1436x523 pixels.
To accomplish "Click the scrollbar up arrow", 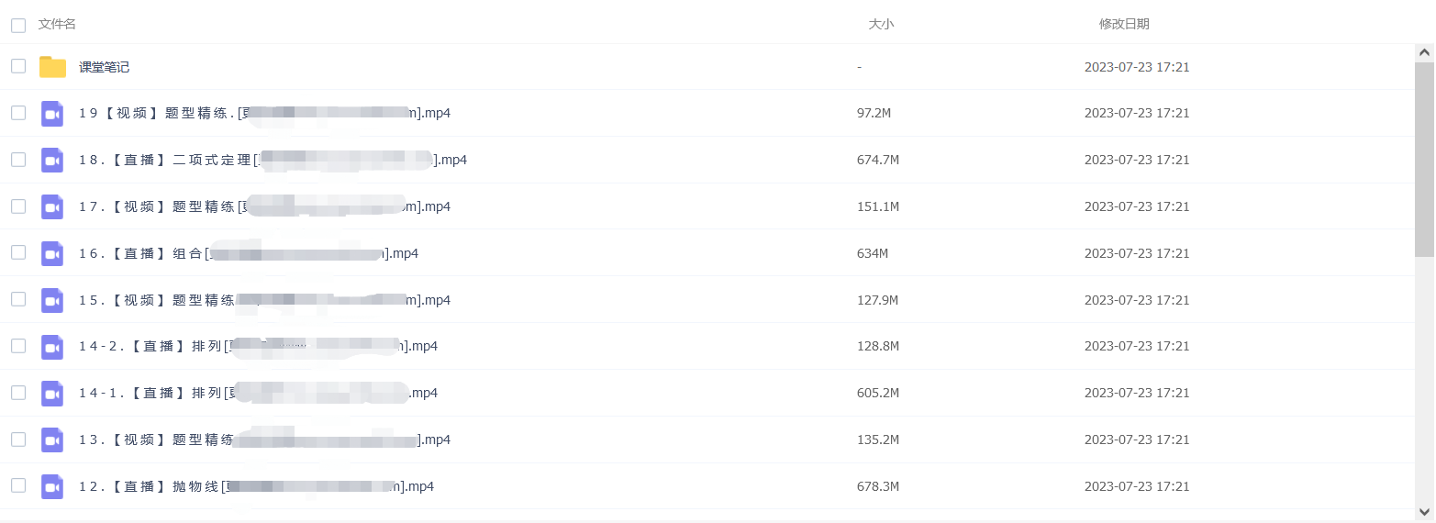I will pyautogui.click(x=1425, y=53).
